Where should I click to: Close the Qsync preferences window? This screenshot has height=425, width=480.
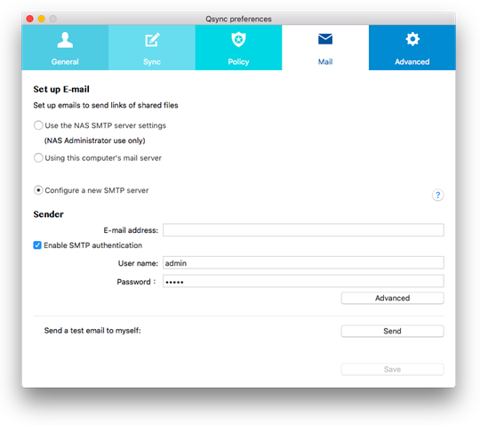29,19
